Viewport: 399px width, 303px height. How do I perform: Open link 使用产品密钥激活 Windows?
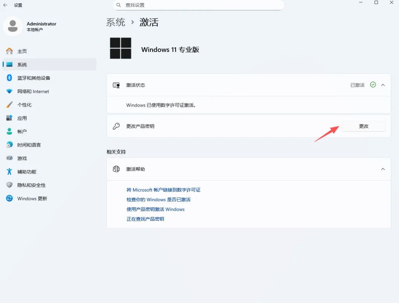156,209
